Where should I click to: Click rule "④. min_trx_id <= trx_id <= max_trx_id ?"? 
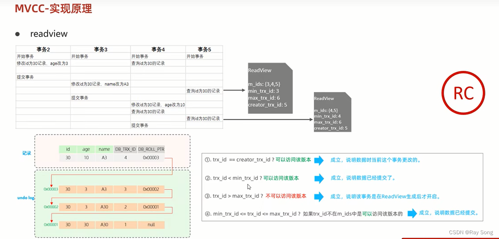253,213
